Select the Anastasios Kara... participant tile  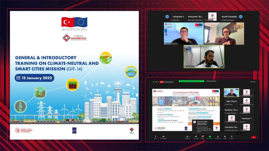coord(231,111)
